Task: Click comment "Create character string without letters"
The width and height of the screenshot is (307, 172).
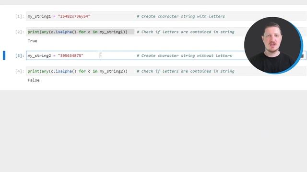Action: [184, 55]
